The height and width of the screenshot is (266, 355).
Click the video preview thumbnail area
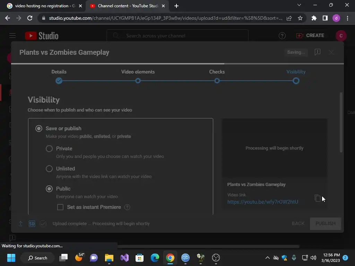(x=274, y=148)
